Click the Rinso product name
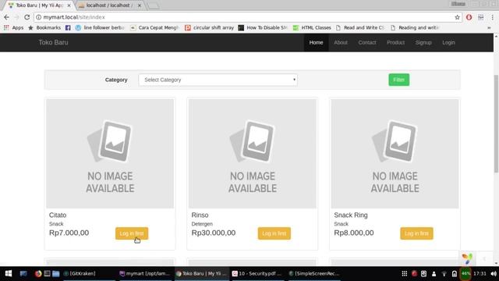The height and width of the screenshot is (281, 499). click(200, 215)
